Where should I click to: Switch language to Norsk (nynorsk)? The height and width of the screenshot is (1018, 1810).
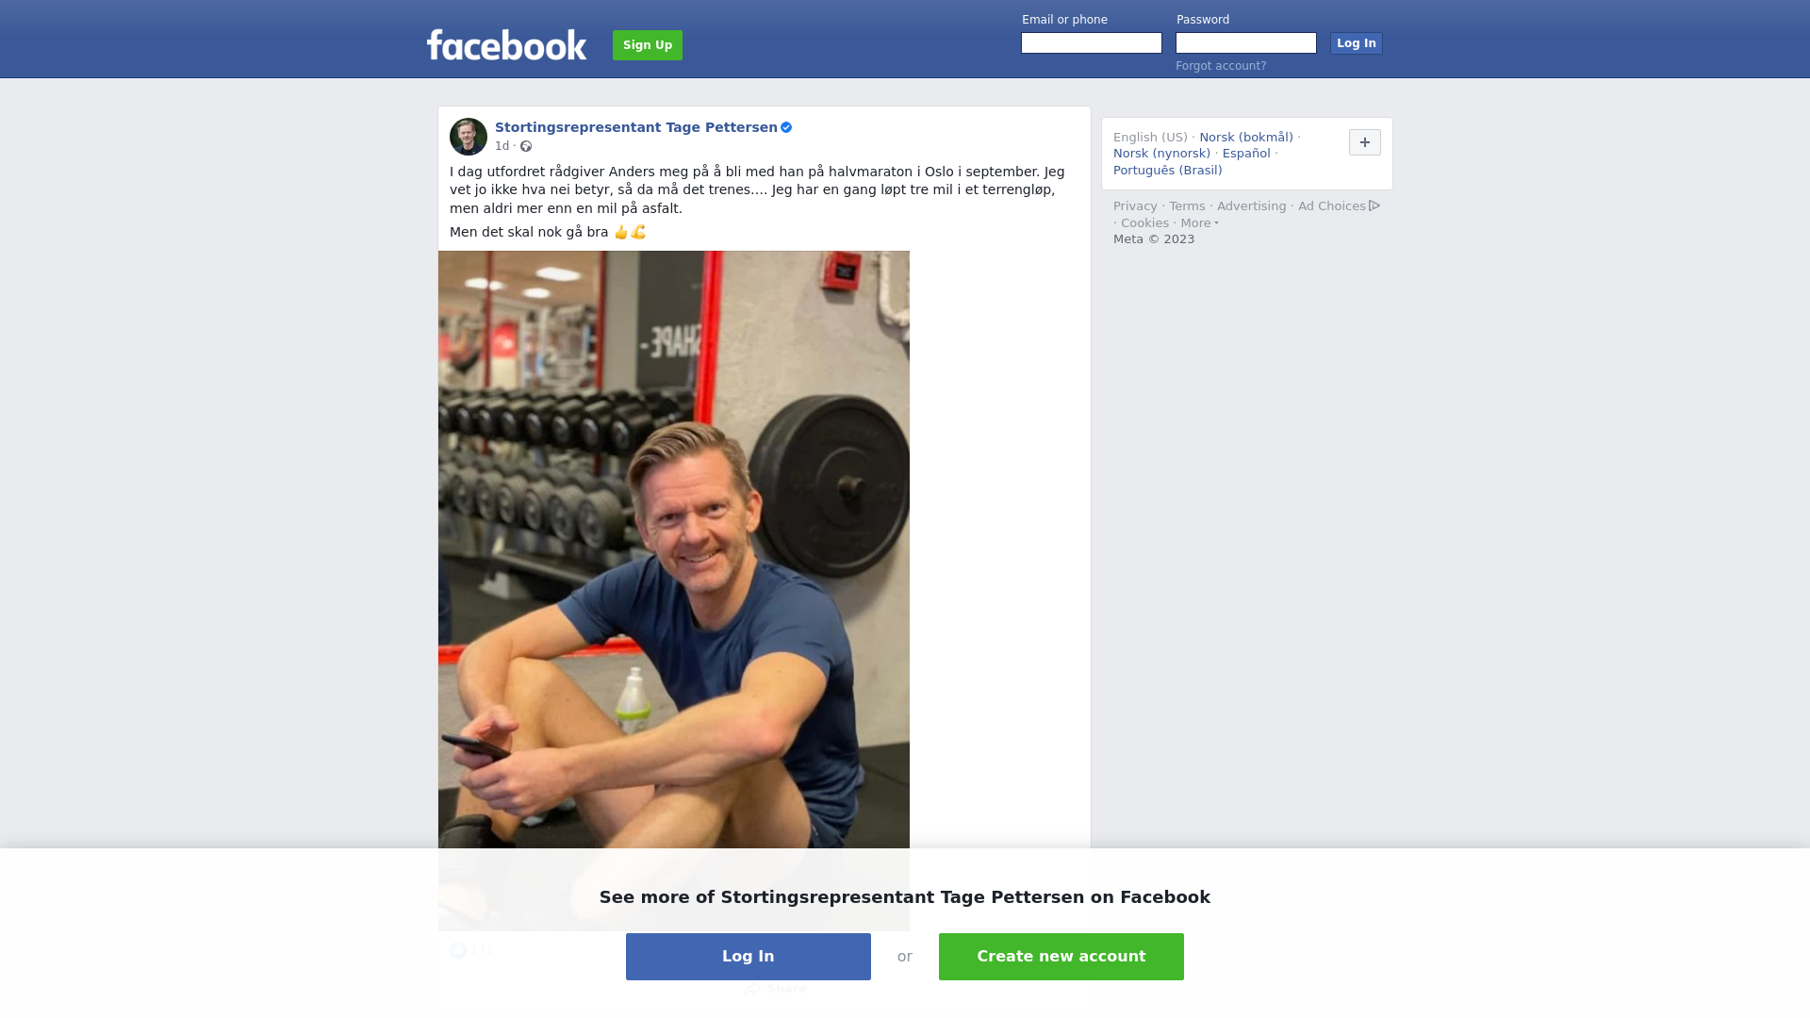pyautogui.click(x=1161, y=154)
